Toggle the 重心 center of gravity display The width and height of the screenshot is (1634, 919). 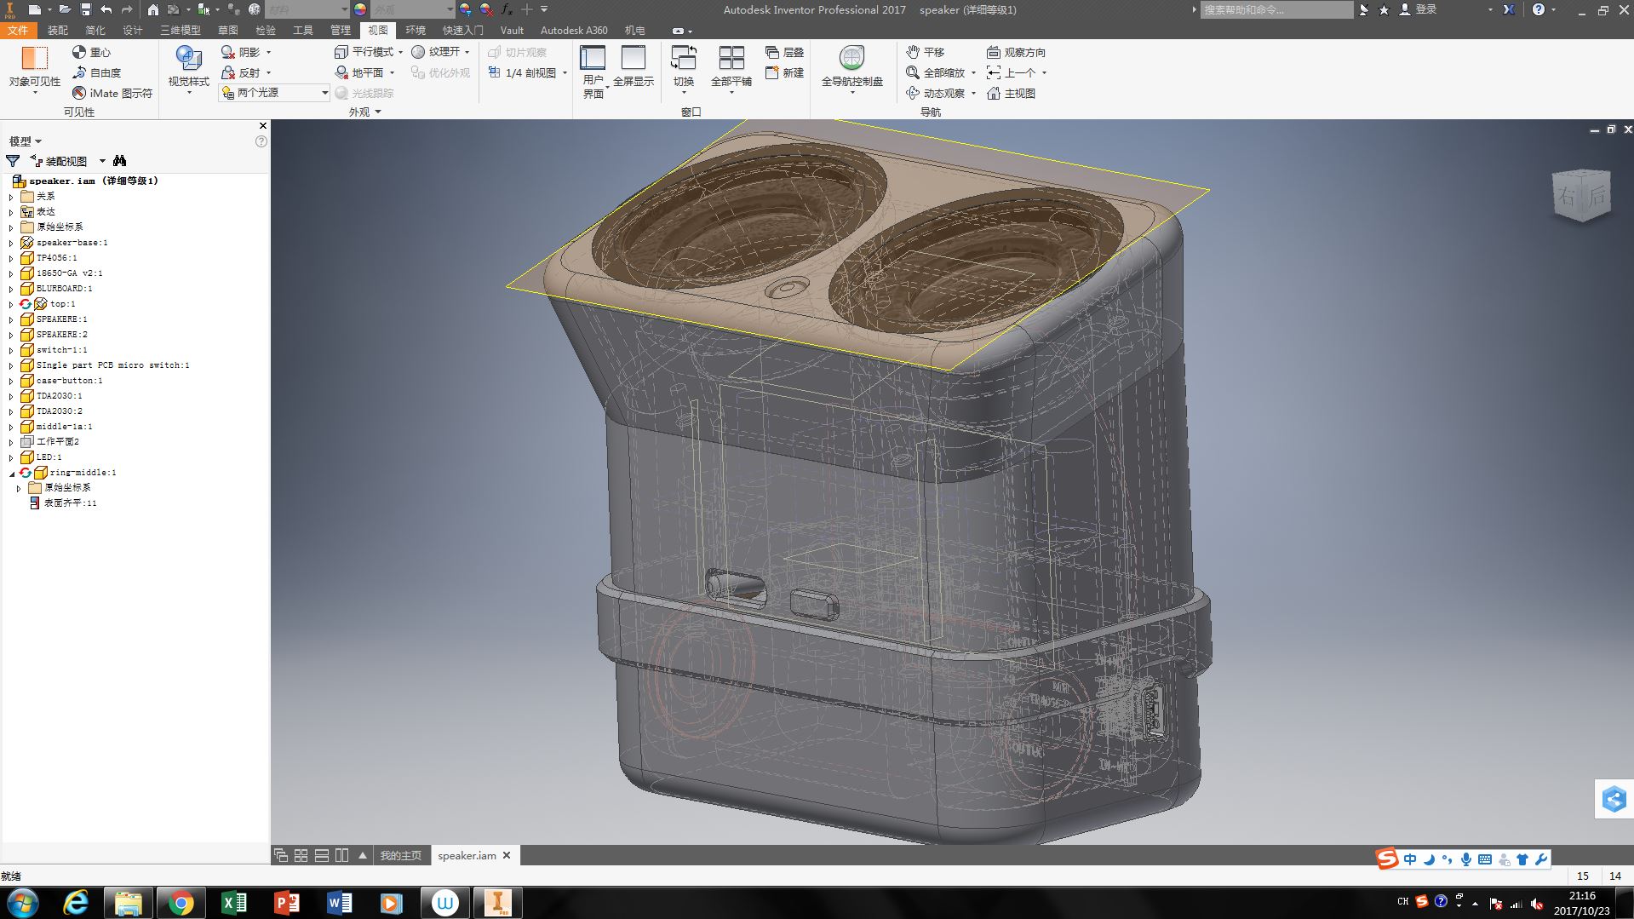[x=91, y=52]
